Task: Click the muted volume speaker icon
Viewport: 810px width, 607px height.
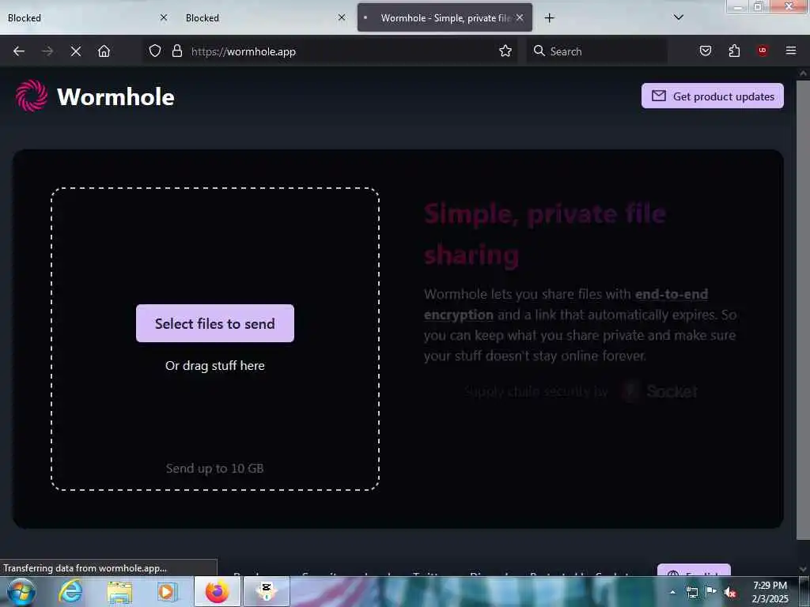Action: point(730,592)
